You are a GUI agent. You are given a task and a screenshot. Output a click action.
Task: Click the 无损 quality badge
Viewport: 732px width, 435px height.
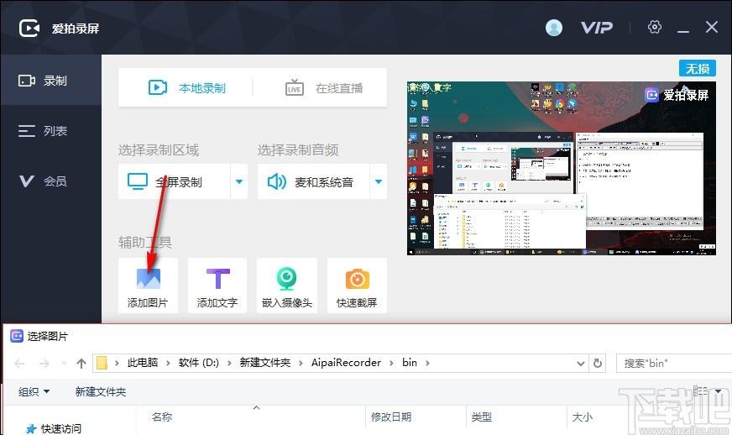[x=698, y=69]
